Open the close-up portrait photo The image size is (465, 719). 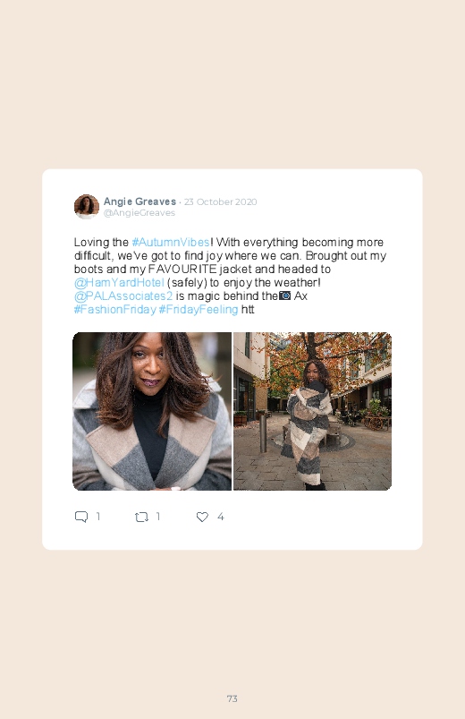point(152,411)
